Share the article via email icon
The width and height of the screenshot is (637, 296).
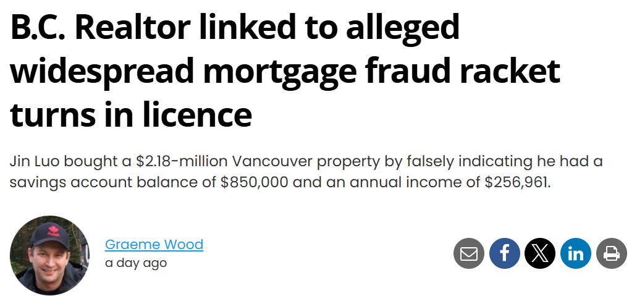[468, 253]
